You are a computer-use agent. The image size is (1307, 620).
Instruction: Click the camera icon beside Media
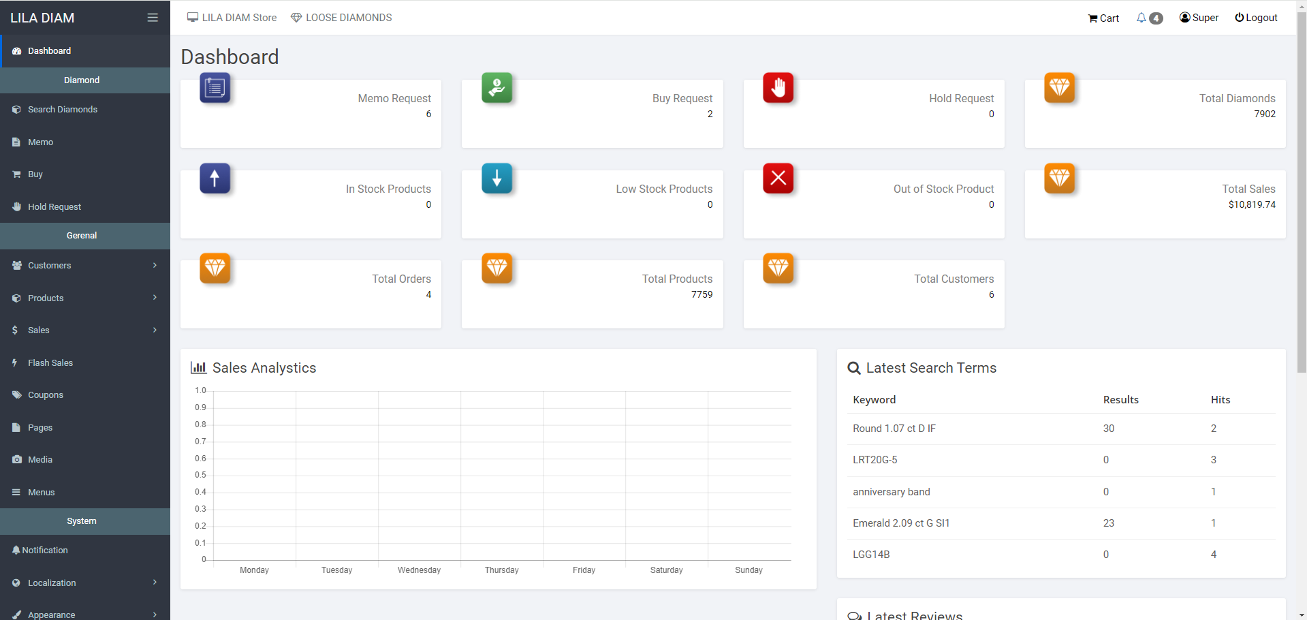tap(16, 460)
